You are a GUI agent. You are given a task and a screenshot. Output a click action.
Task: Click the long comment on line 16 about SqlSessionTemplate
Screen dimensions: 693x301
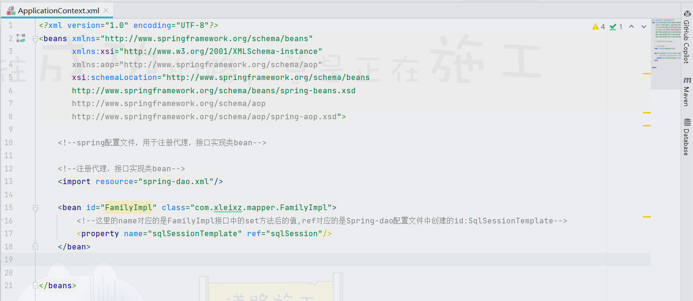322,221
